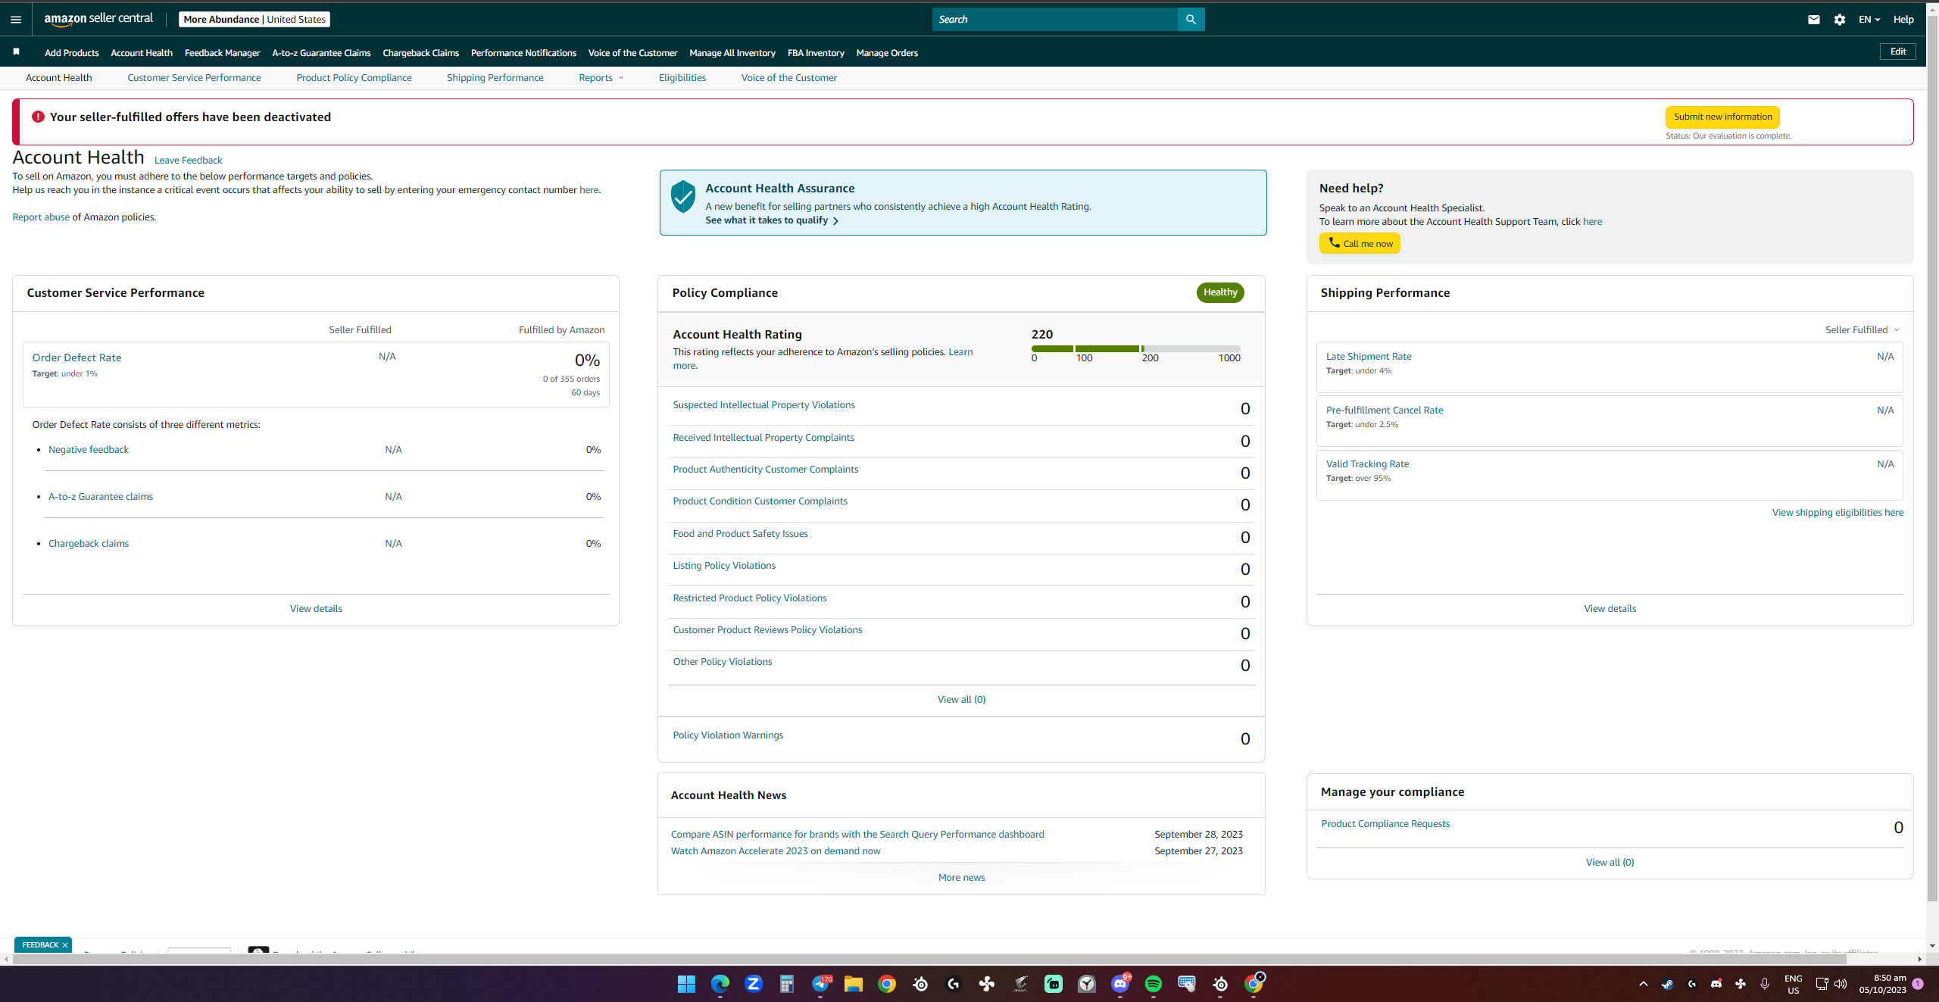Open the Order Defect Rate link
This screenshot has width=1939, height=1002.
[76, 357]
